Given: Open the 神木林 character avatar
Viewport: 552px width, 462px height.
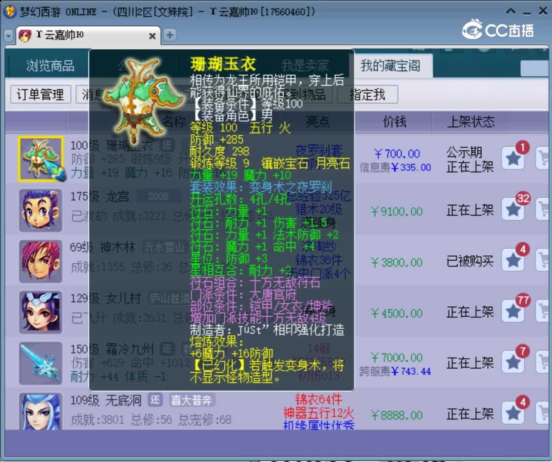Looking at the screenshot, I should (x=41, y=261).
